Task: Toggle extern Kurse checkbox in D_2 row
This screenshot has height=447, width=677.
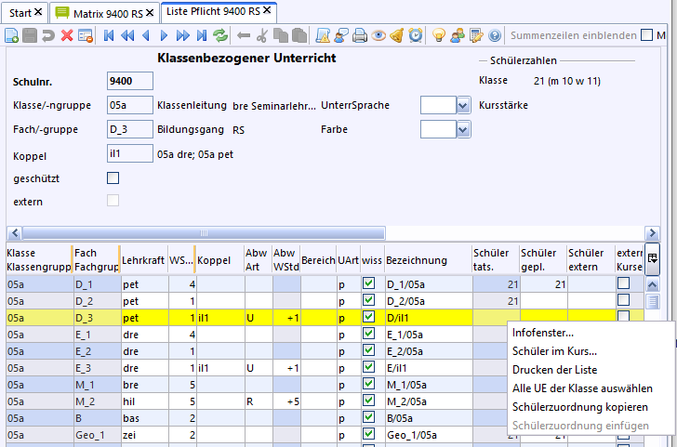Action: (623, 300)
